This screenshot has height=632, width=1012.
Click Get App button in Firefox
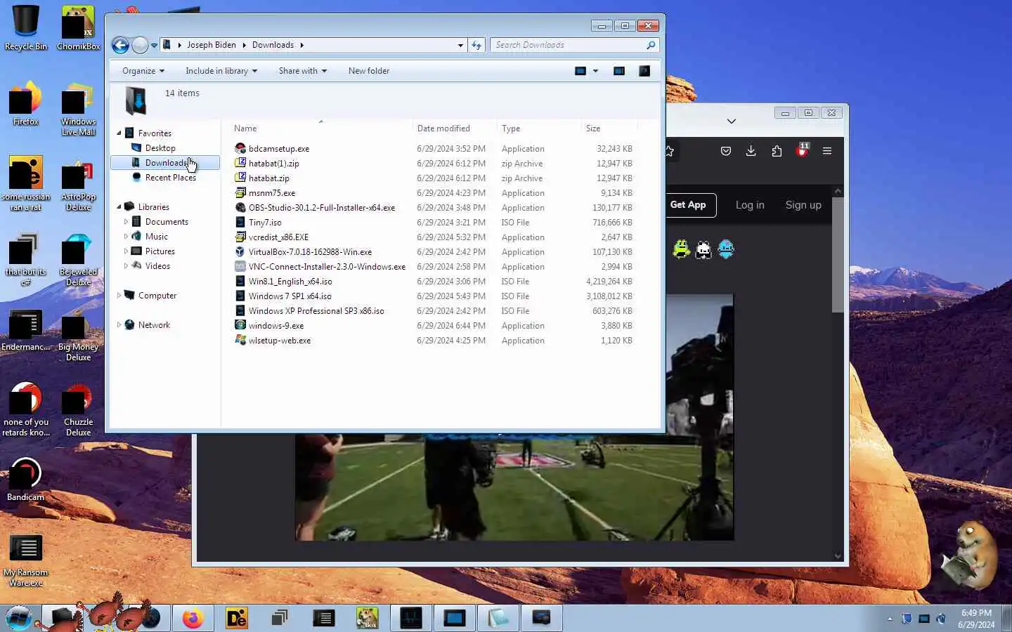pos(688,205)
